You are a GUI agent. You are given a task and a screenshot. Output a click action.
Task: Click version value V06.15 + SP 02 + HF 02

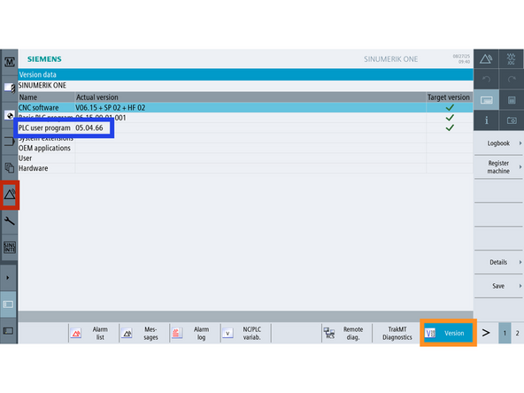[x=111, y=108]
